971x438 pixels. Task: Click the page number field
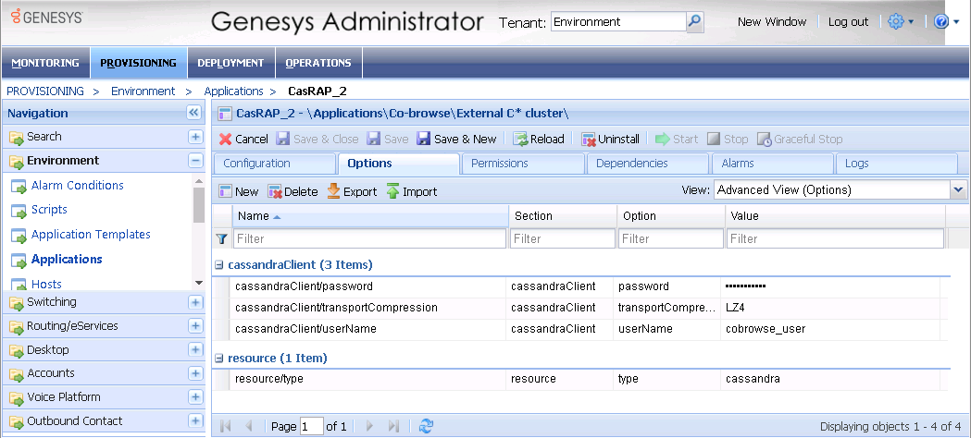tap(312, 426)
